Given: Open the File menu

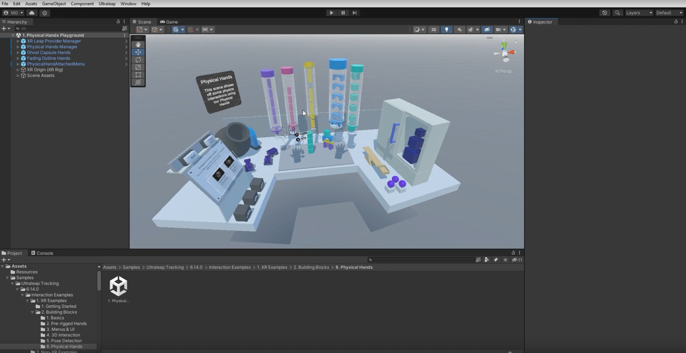Looking at the screenshot, I should click(5, 3).
